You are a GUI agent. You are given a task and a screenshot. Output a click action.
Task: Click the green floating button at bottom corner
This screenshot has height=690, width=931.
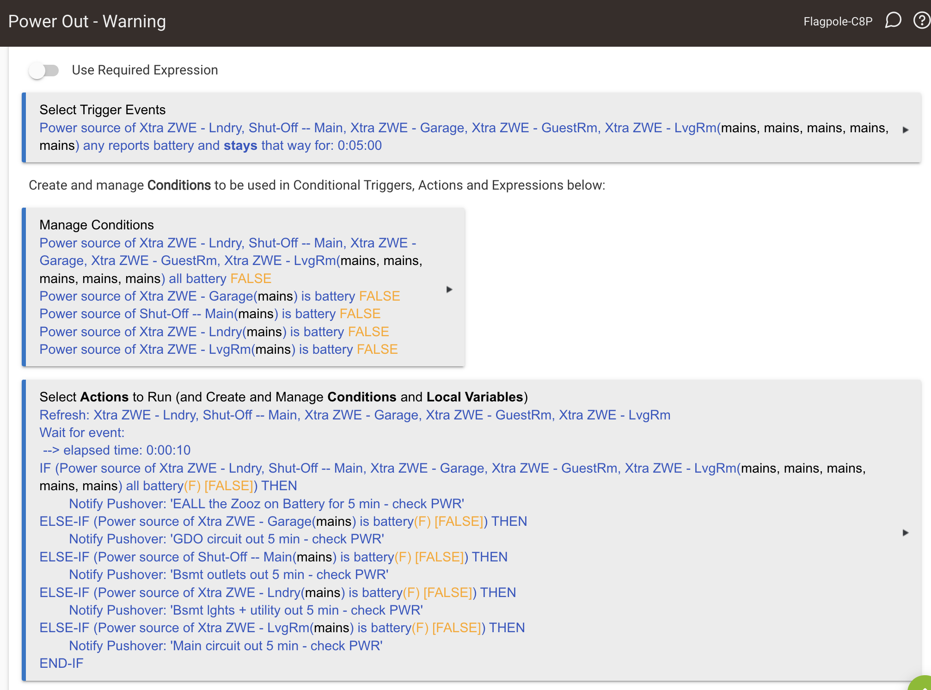pyautogui.click(x=922, y=684)
